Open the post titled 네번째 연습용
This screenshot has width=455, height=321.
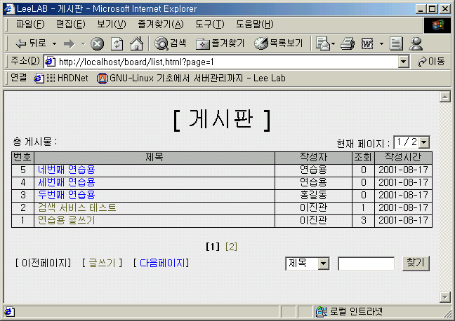coord(66,170)
